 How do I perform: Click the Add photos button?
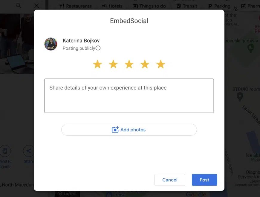(x=129, y=130)
